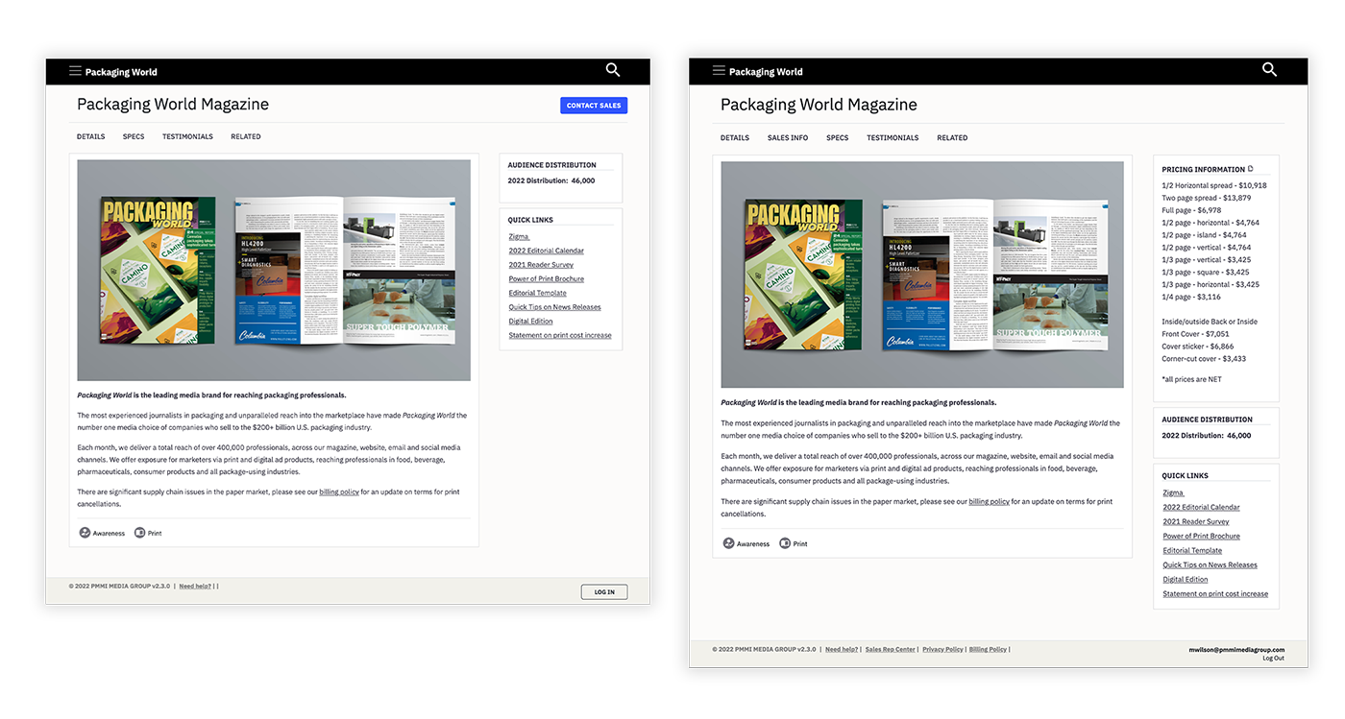Click the Awareness icon in the left window

85,533
